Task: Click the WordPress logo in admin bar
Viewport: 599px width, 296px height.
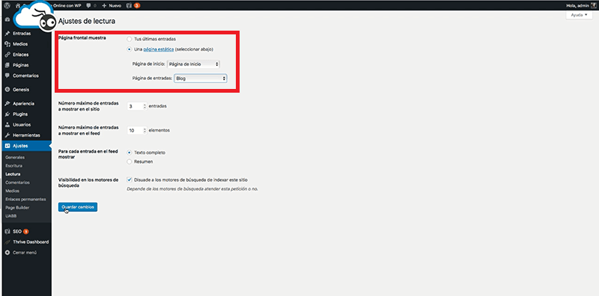Action: tap(7, 5)
